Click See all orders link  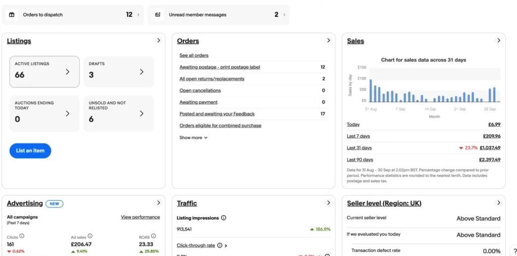[x=194, y=56]
